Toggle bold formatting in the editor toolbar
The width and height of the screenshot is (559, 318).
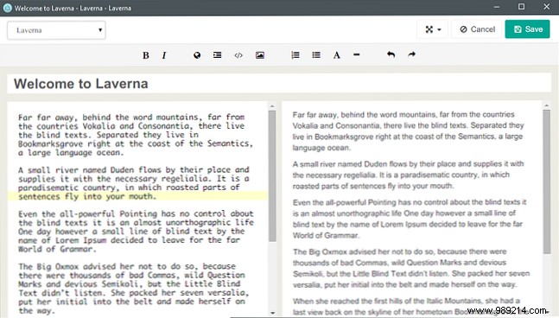[x=146, y=55]
